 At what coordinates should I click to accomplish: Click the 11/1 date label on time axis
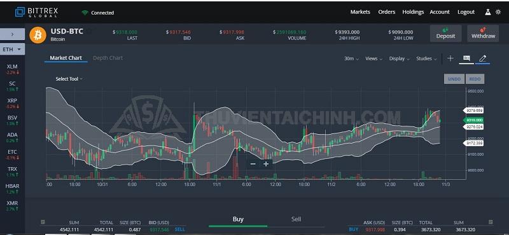tap(217, 184)
